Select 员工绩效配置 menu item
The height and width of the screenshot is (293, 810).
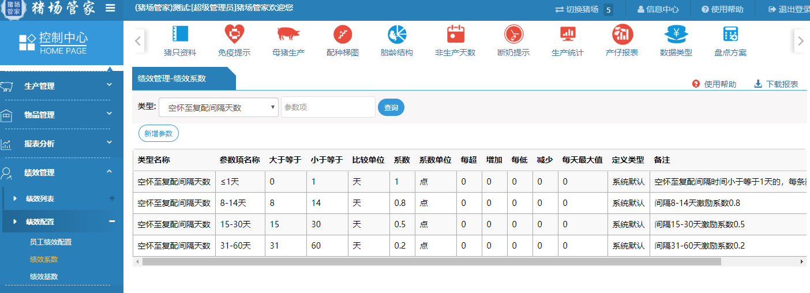51,242
